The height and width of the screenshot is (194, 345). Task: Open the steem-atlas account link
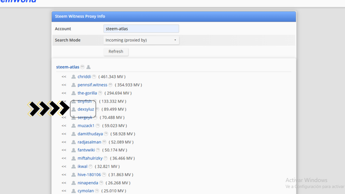(x=67, y=67)
